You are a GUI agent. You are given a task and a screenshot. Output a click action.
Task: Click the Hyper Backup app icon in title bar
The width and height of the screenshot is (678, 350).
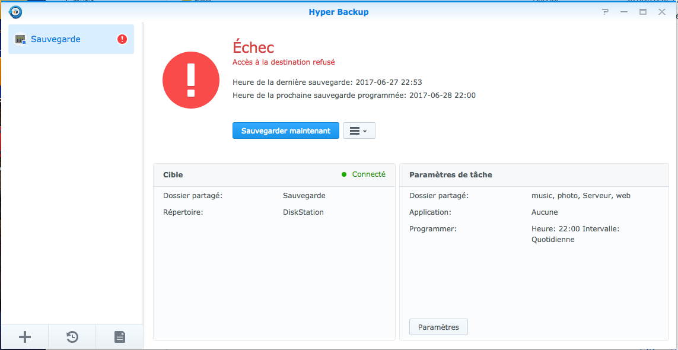(x=15, y=12)
